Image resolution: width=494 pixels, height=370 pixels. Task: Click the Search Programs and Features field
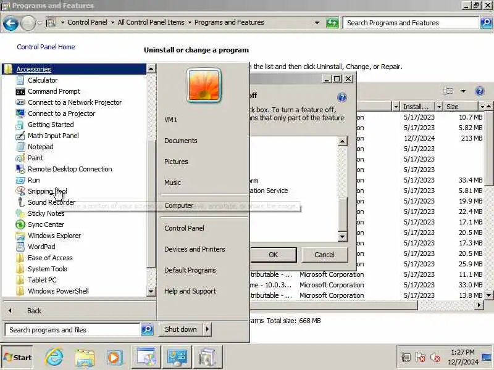411,23
